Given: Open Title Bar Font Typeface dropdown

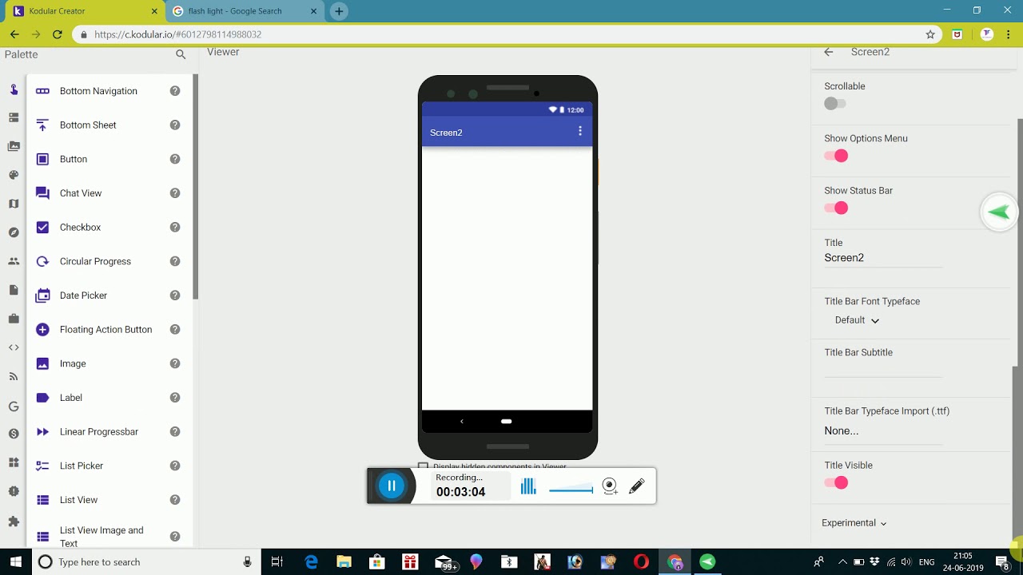Looking at the screenshot, I should (857, 320).
